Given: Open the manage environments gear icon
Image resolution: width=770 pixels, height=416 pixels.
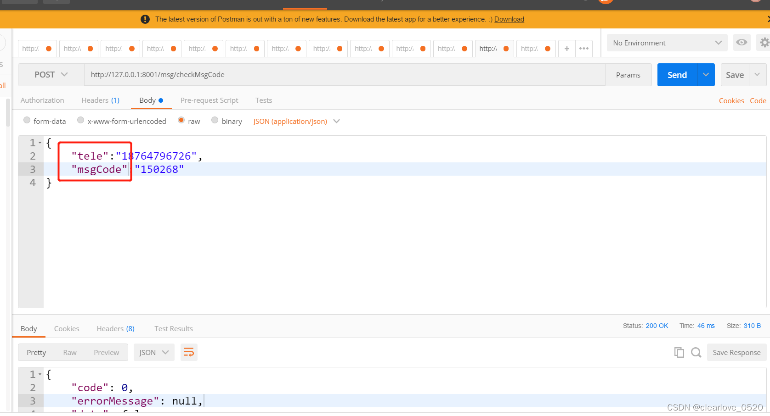Looking at the screenshot, I should coord(764,43).
